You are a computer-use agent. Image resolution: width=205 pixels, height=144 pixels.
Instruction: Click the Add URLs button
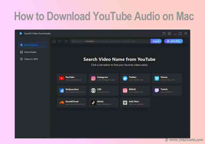tap(174, 41)
